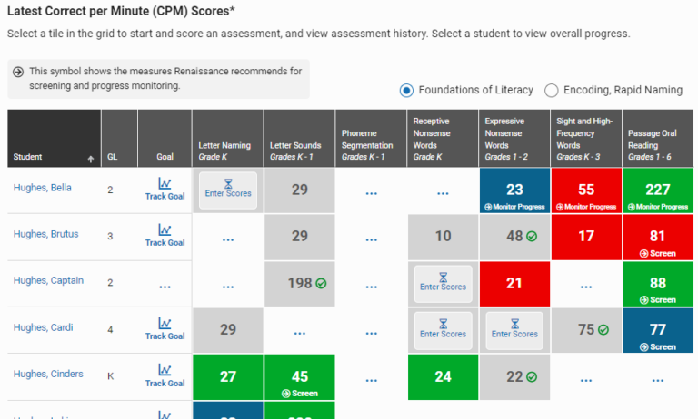The width and height of the screenshot is (698, 419).
Task: Click the arrow symbol in the recommendation info box
Action: tap(18, 72)
